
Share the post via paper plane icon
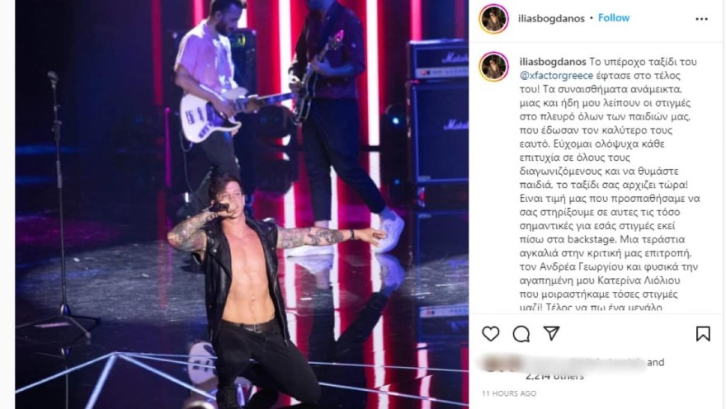(551, 333)
